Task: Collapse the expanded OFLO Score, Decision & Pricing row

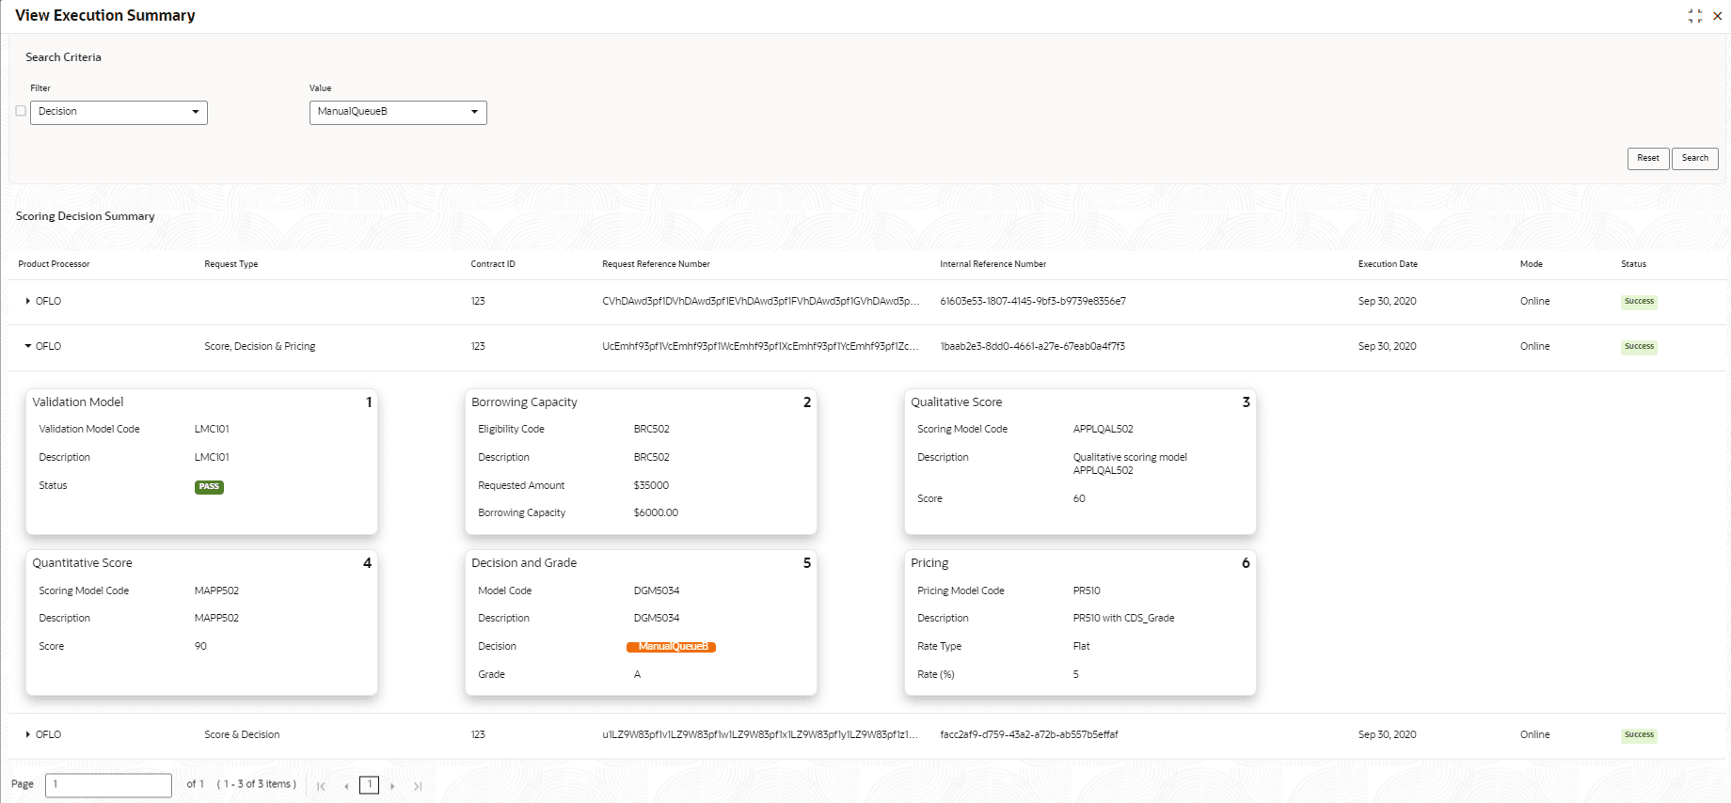Action: click(28, 347)
